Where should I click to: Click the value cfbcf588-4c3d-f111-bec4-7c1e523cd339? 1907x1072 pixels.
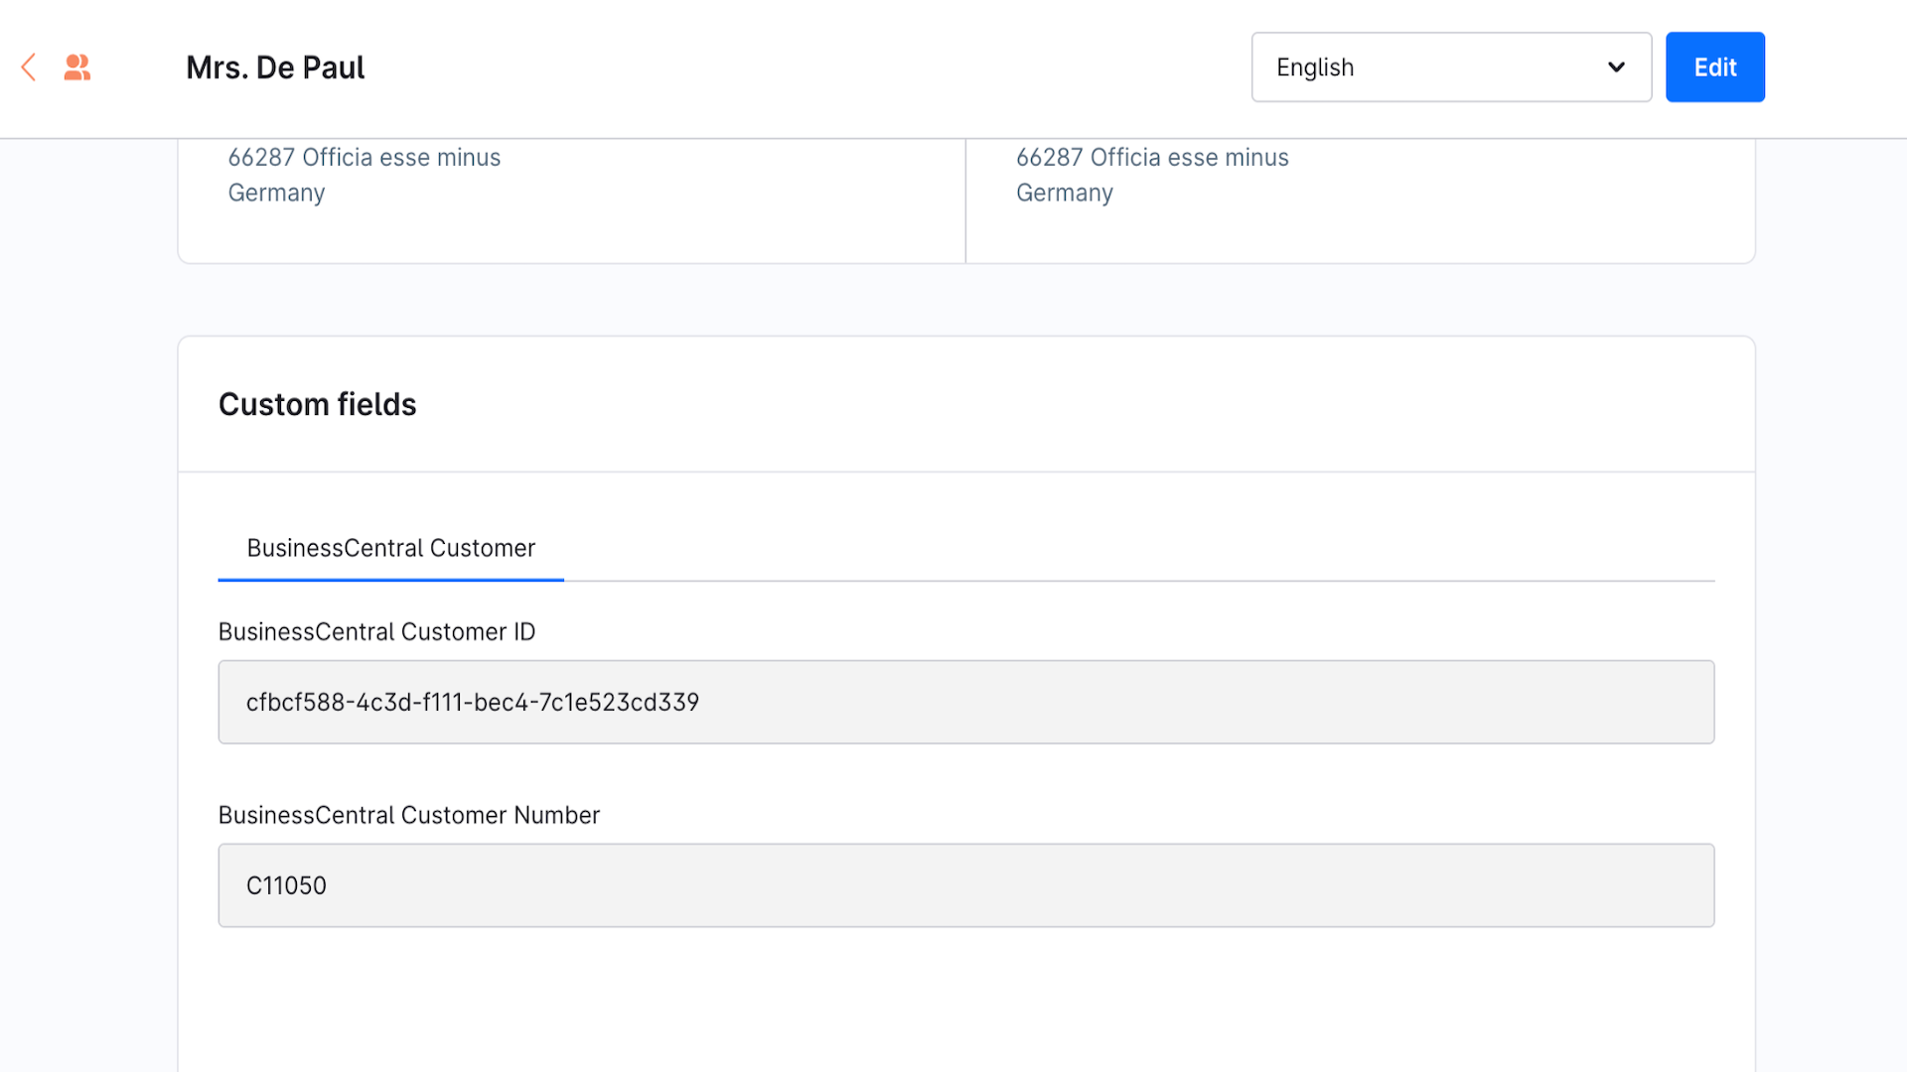pyautogui.click(x=472, y=702)
